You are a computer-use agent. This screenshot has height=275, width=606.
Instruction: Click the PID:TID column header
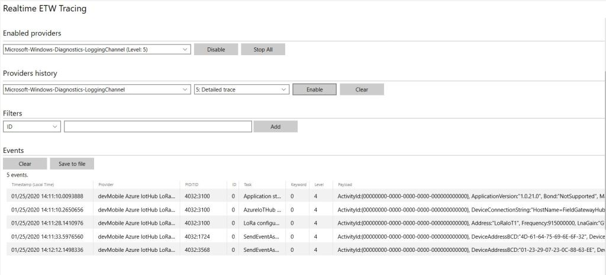192,185
